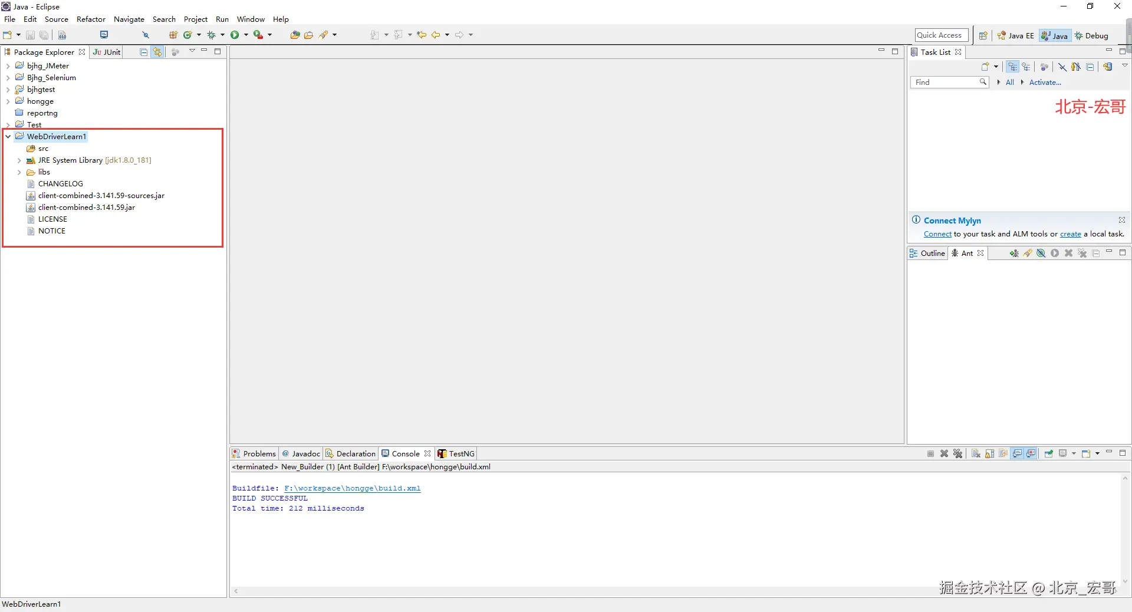
Task: Toggle Scheduled presentation in Task List
Action: (x=1026, y=67)
